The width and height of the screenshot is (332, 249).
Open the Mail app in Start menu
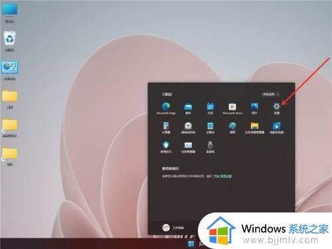pos(188,108)
